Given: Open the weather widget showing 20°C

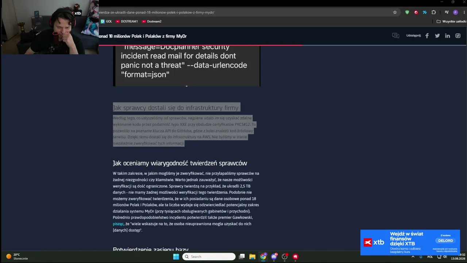Looking at the screenshot, I should [x=17, y=256].
